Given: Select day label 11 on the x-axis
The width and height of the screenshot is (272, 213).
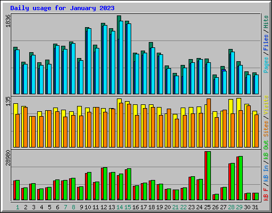Looking at the screenshot, I should (x=96, y=207).
